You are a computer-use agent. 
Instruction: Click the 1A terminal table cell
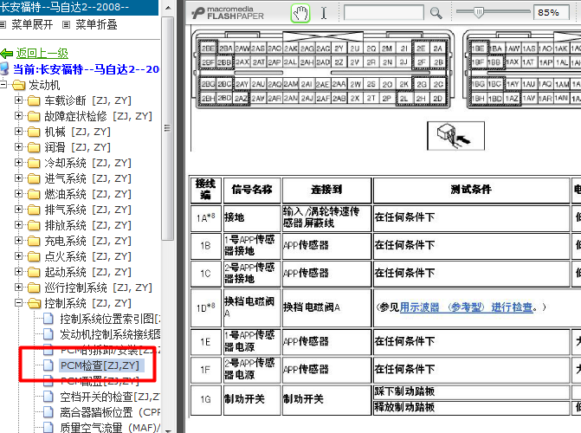[x=206, y=217]
